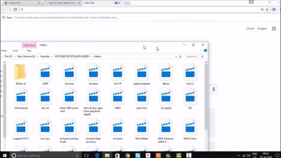Select MIUI 8 beta to stable video

click(x=166, y=131)
